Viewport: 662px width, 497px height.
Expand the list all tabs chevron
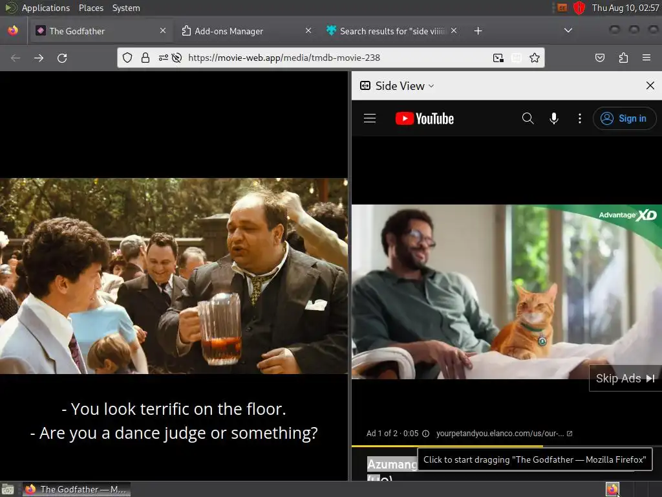pyautogui.click(x=568, y=30)
